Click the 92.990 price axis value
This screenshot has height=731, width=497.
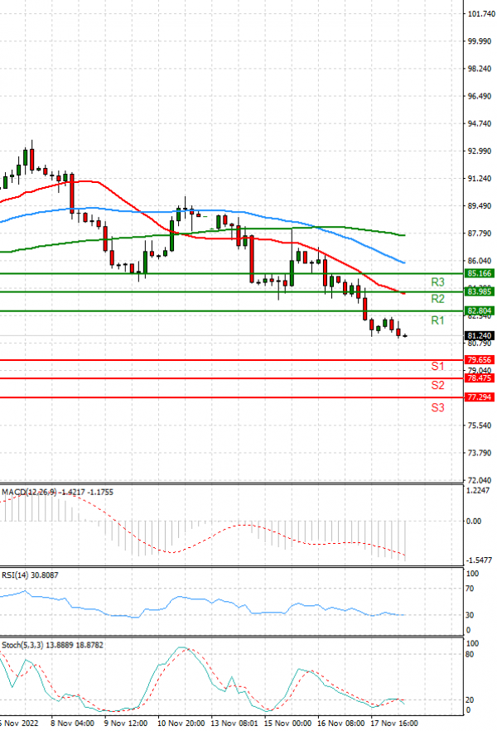(480, 151)
